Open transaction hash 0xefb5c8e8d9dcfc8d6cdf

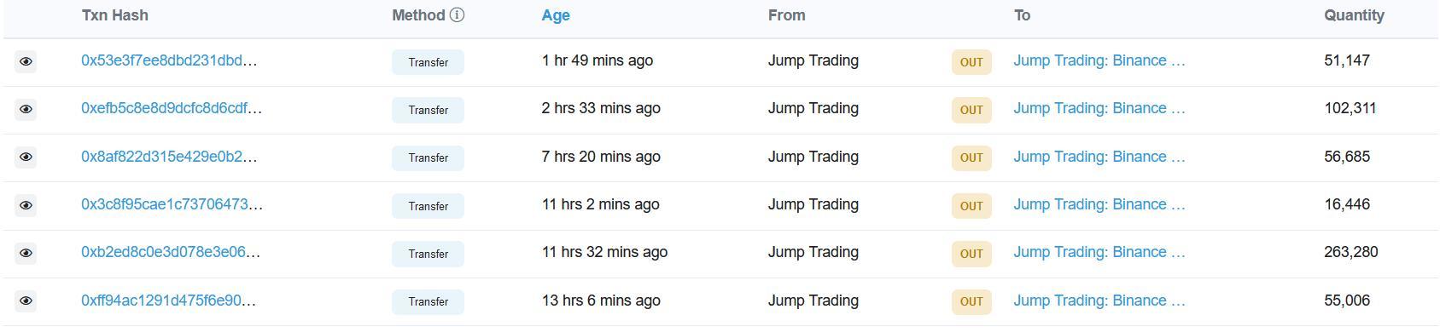(x=172, y=108)
